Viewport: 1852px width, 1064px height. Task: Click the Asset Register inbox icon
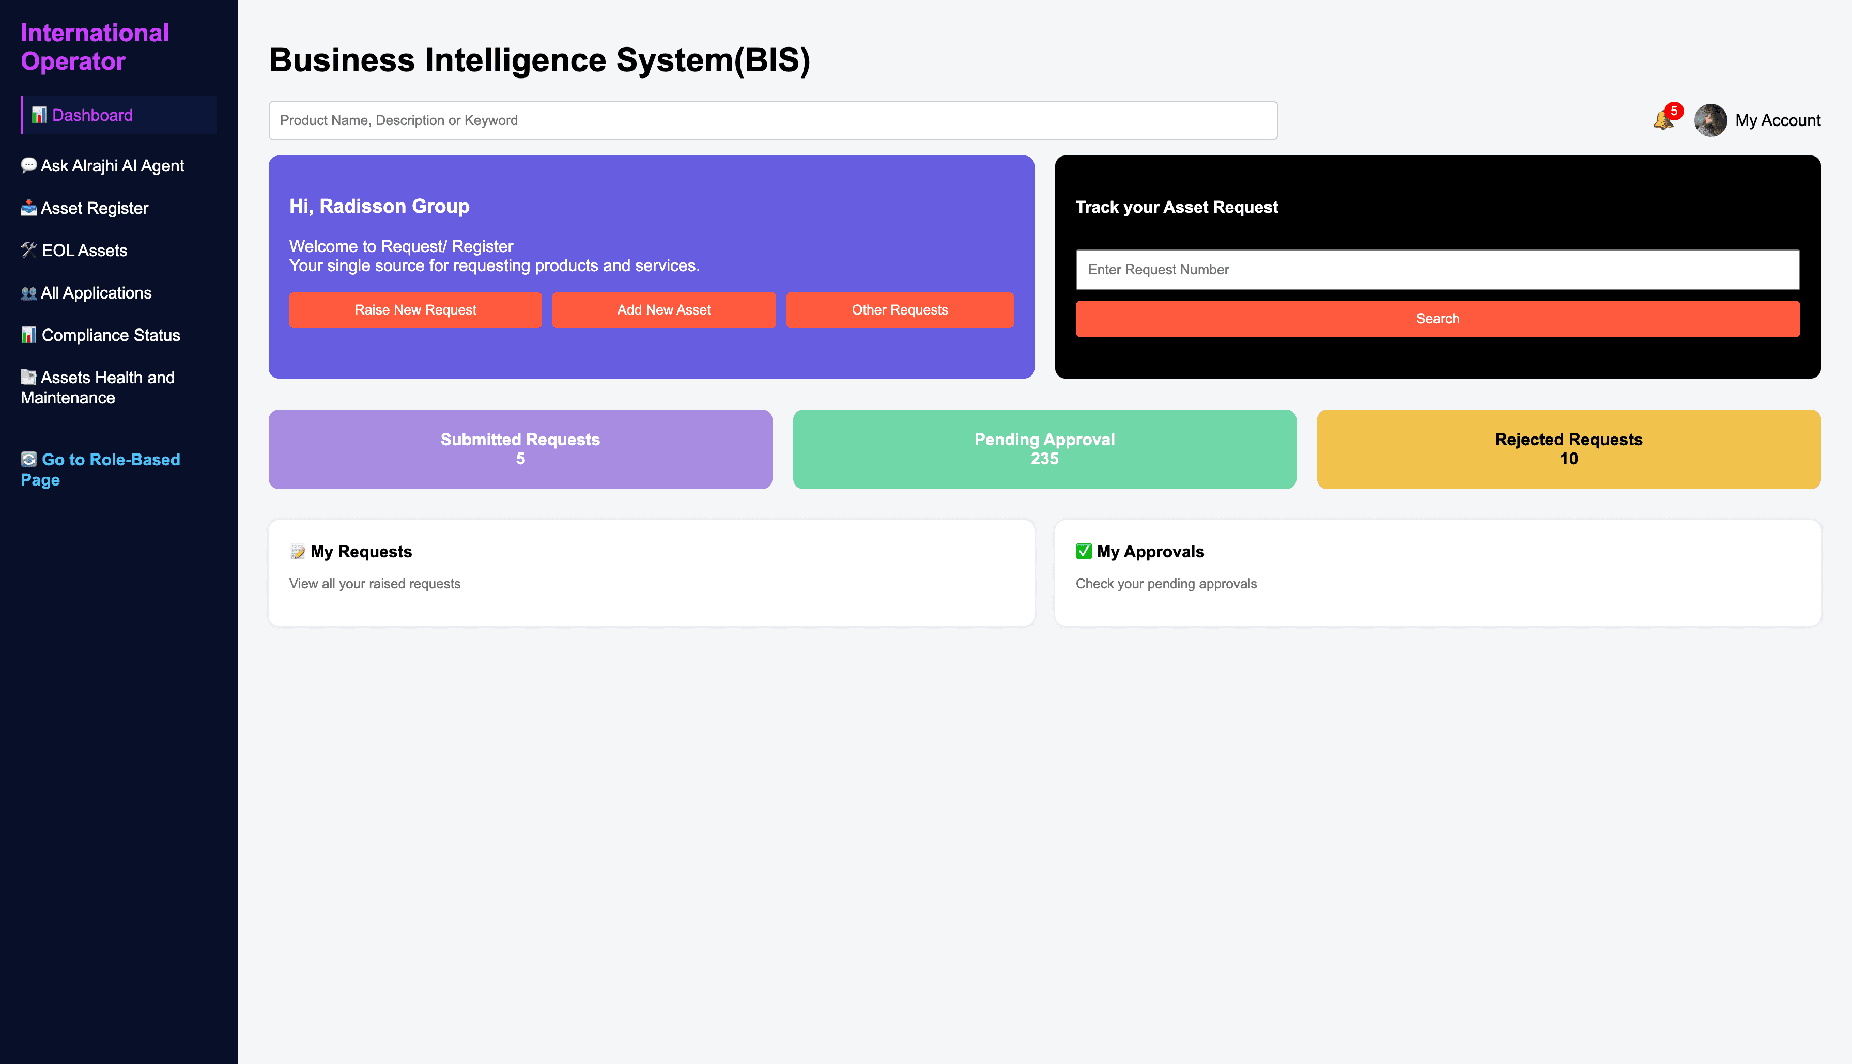pos(28,208)
